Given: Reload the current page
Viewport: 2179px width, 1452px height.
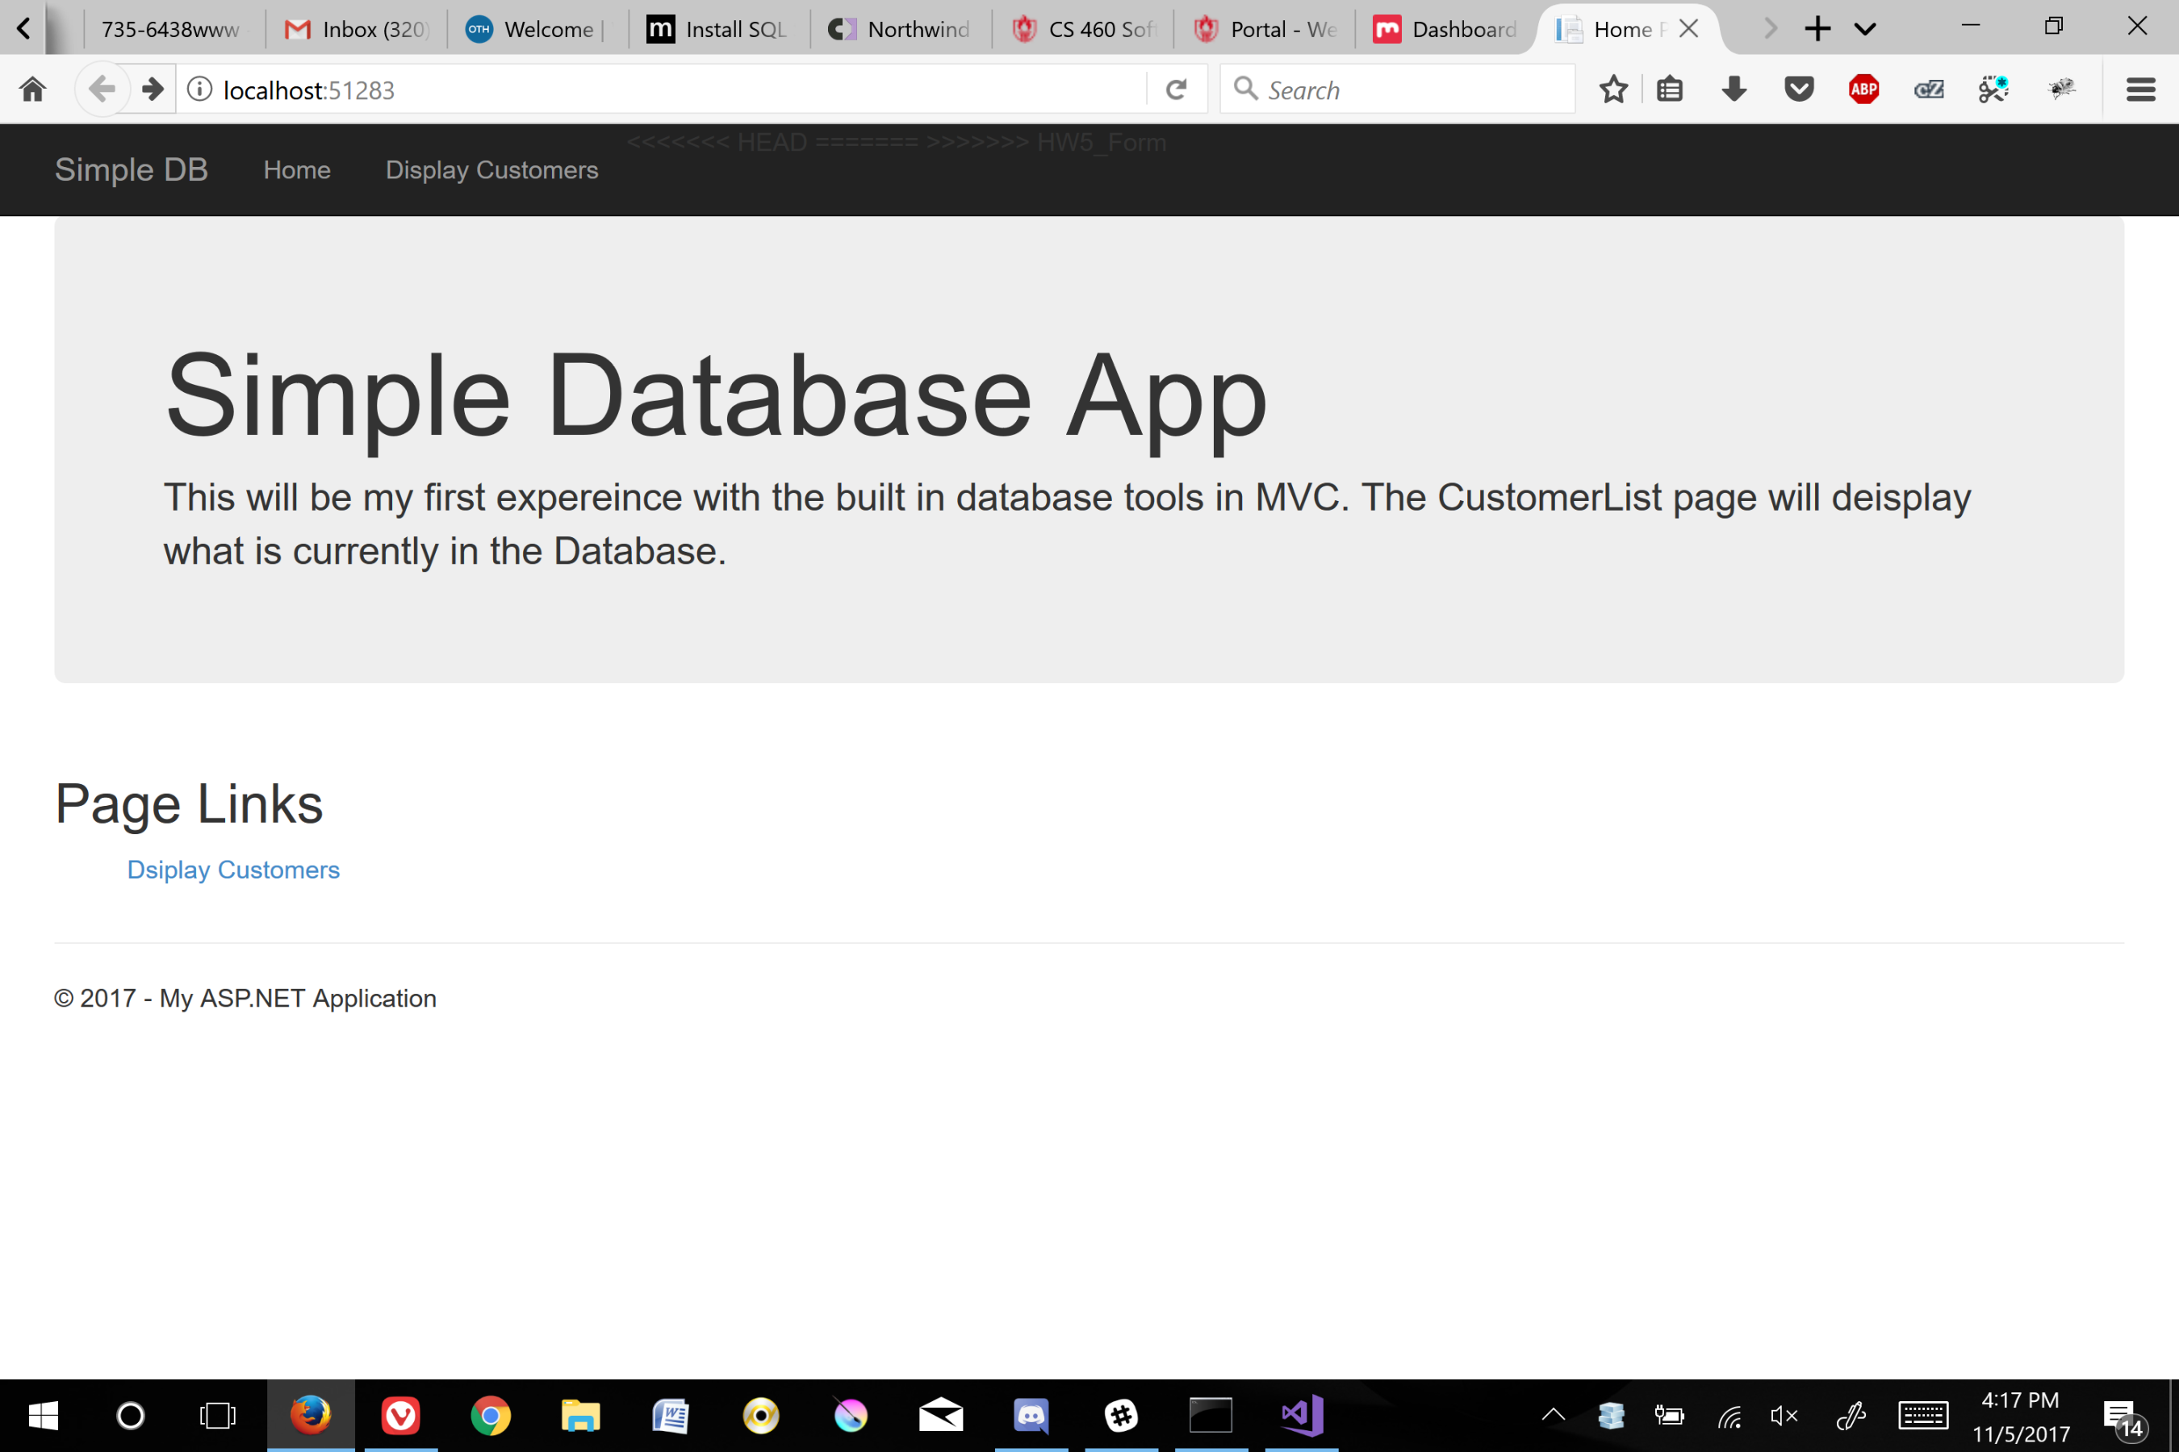Looking at the screenshot, I should (x=1177, y=89).
